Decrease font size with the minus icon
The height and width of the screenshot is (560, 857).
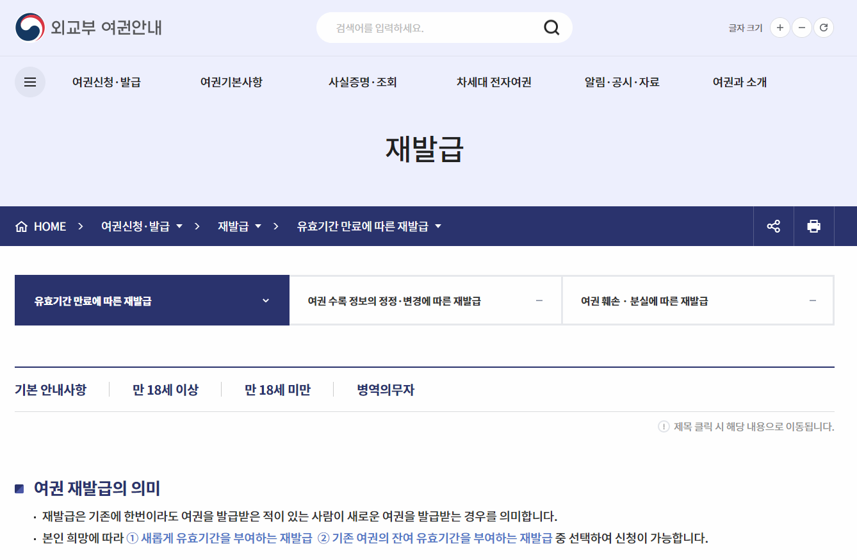(x=801, y=28)
